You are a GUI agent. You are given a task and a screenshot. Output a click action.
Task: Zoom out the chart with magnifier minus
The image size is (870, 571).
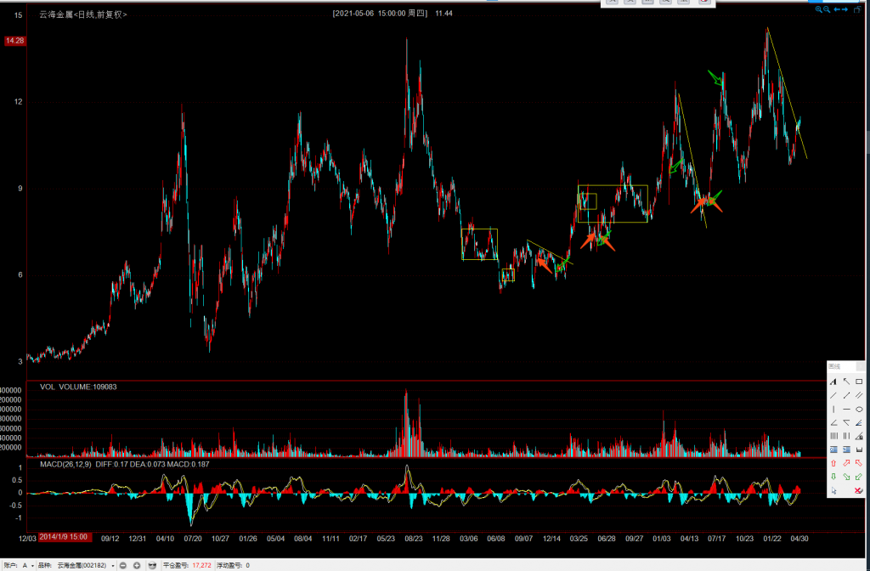[827, 9]
